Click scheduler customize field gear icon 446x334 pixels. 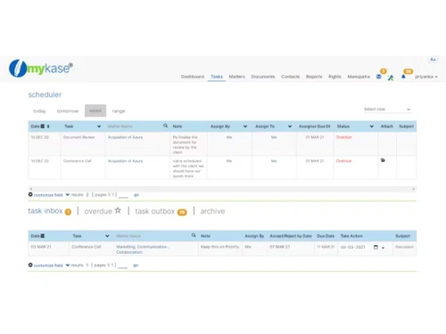click(30, 194)
